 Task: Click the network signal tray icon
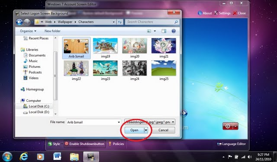[x=243, y=157]
